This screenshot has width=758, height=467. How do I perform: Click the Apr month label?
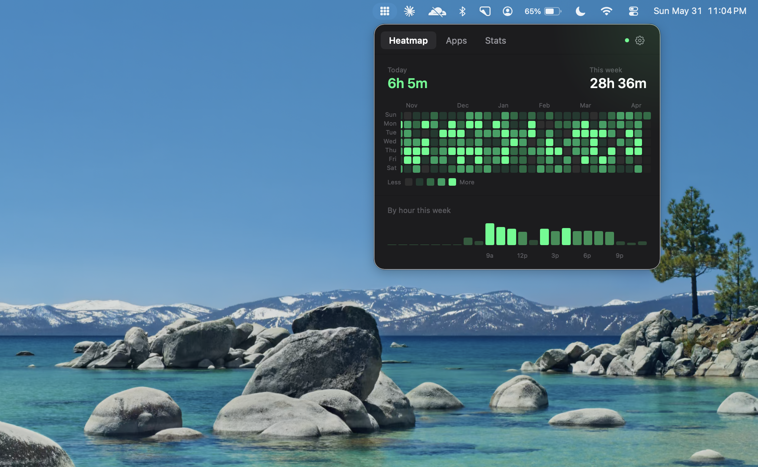pyautogui.click(x=636, y=105)
